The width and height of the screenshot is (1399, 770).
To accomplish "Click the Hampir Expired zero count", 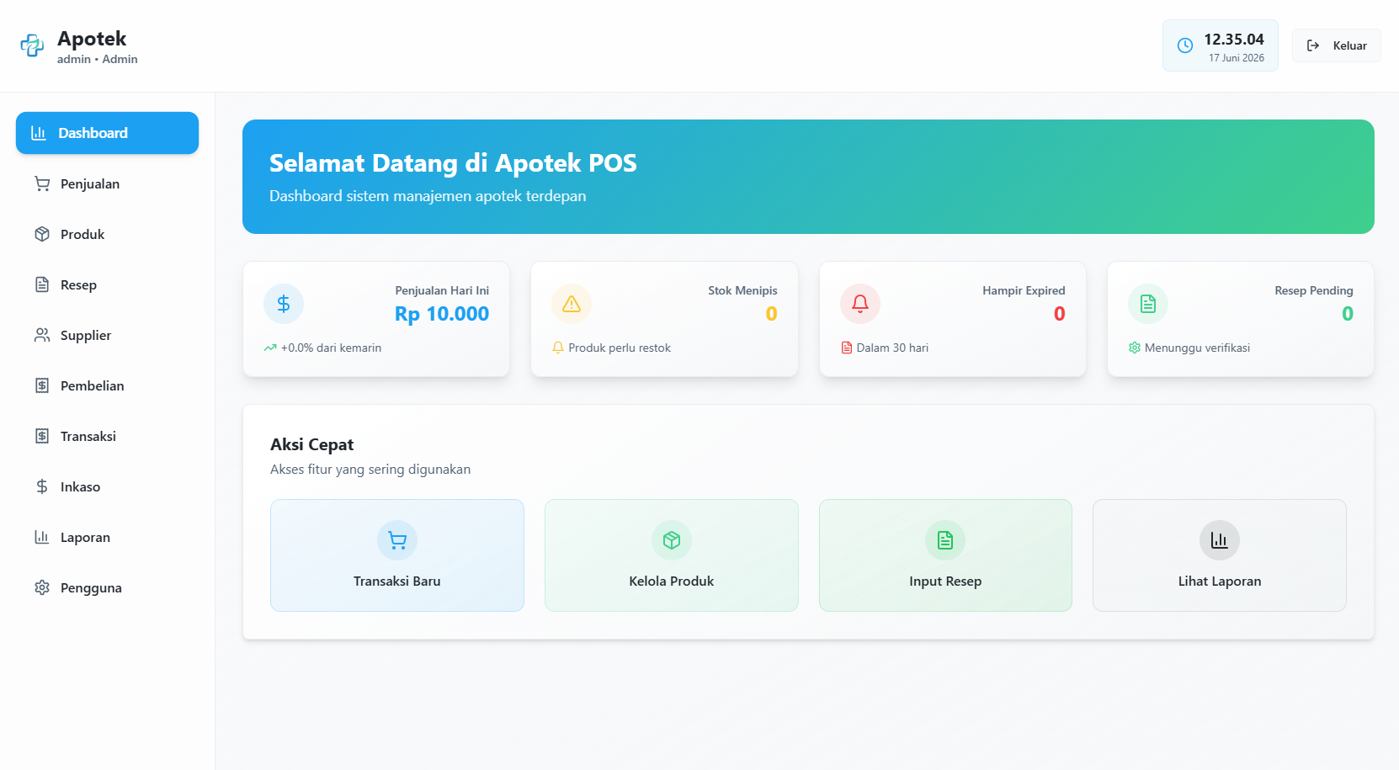I will (x=1060, y=314).
